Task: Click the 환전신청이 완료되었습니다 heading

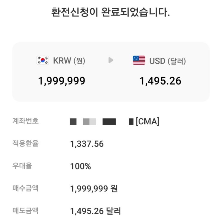Action: [x=111, y=13]
